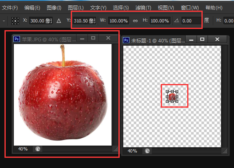Click the Ps icon of 未标题-1 window
This screenshot has height=168, width=234.
(126, 40)
